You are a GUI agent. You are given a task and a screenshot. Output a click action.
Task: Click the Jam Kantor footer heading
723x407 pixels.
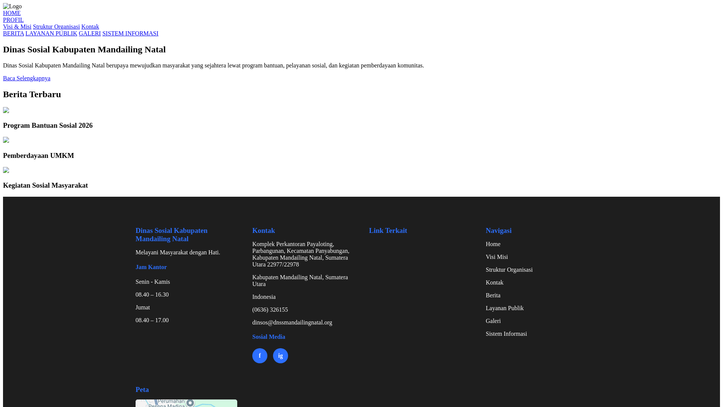pyautogui.click(x=151, y=267)
